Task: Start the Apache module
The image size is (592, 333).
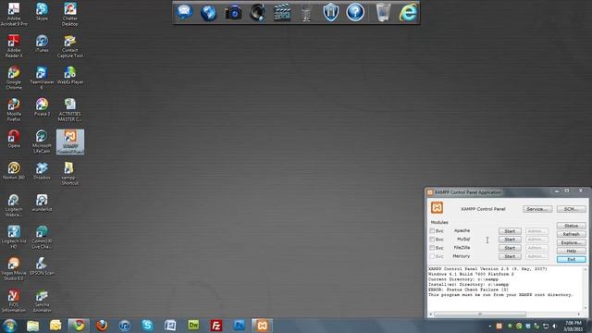Action: coord(510,231)
